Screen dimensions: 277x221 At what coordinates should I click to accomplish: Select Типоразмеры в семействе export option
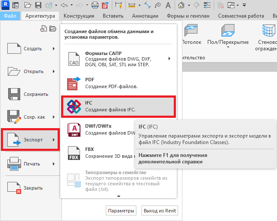(119, 181)
